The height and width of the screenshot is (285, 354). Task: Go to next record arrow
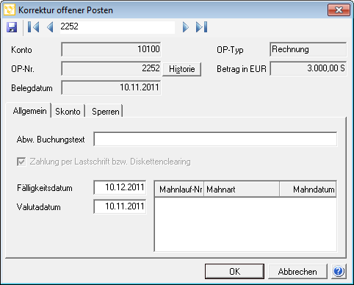(186, 27)
